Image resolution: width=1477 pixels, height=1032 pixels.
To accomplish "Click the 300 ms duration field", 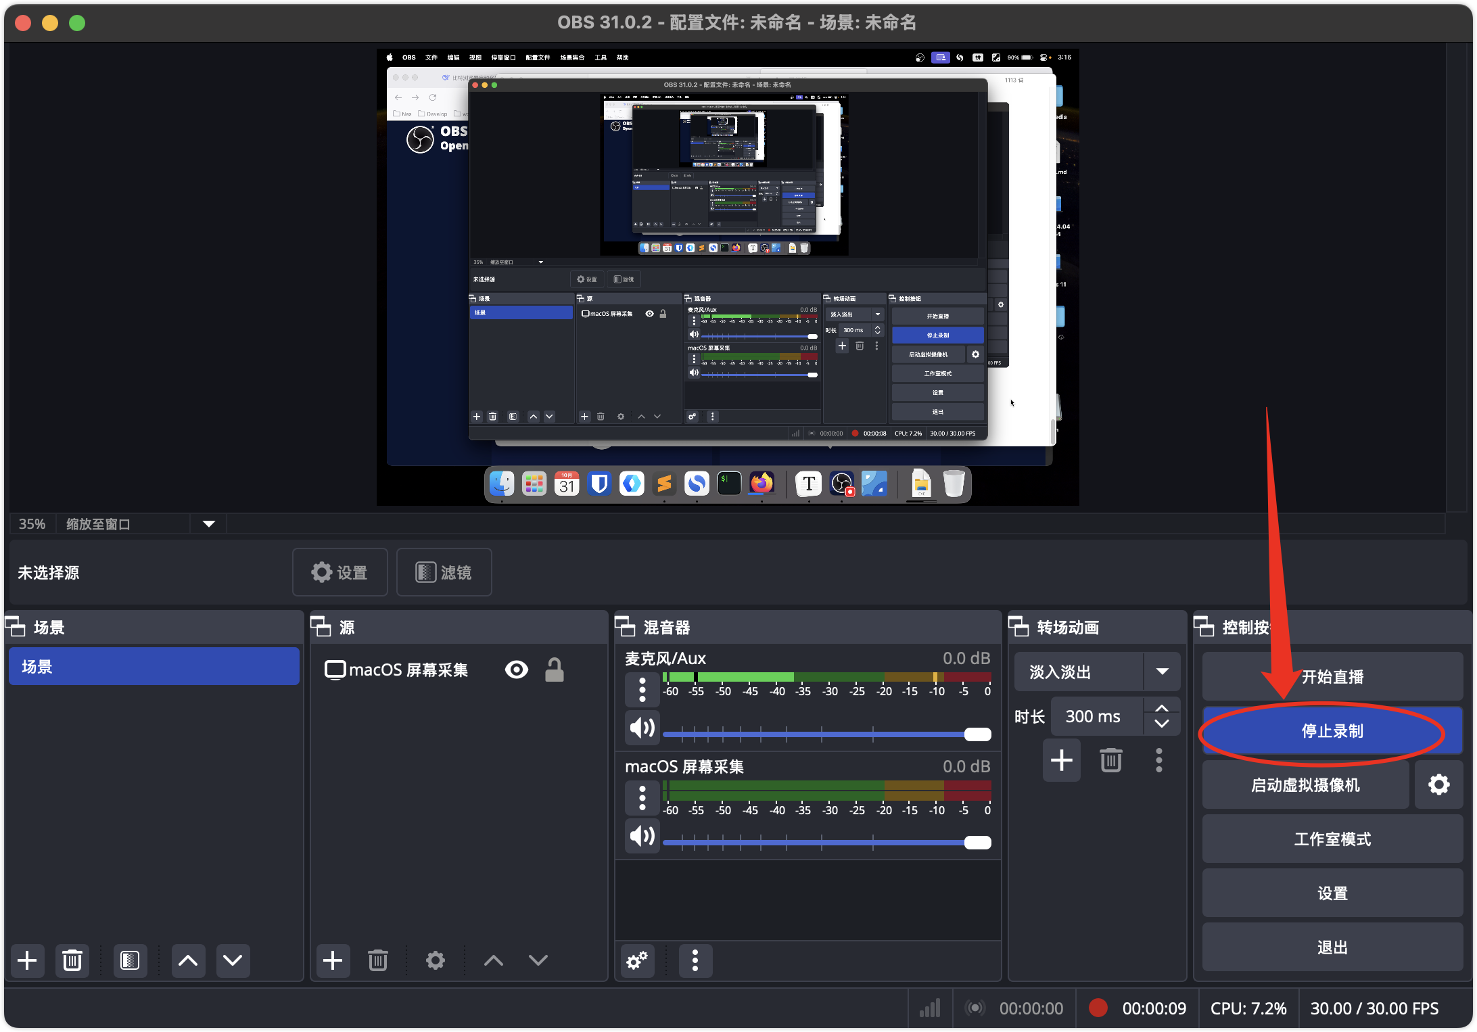I will (x=1098, y=716).
